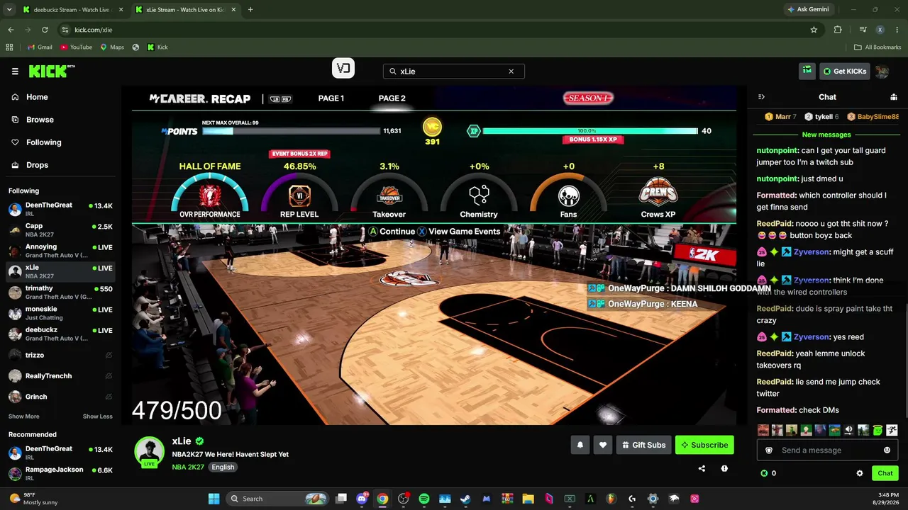Open moneskie's Just Chatting channel
Image resolution: width=908 pixels, height=510 pixels.
pos(60,313)
